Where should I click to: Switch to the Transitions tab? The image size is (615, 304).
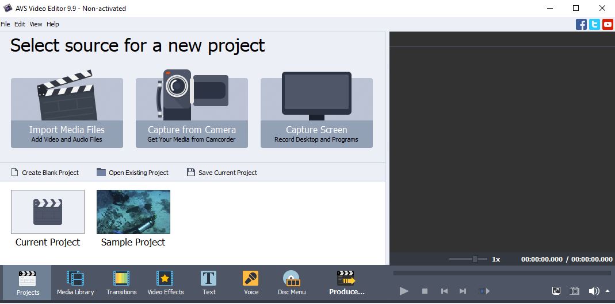(x=121, y=283)
